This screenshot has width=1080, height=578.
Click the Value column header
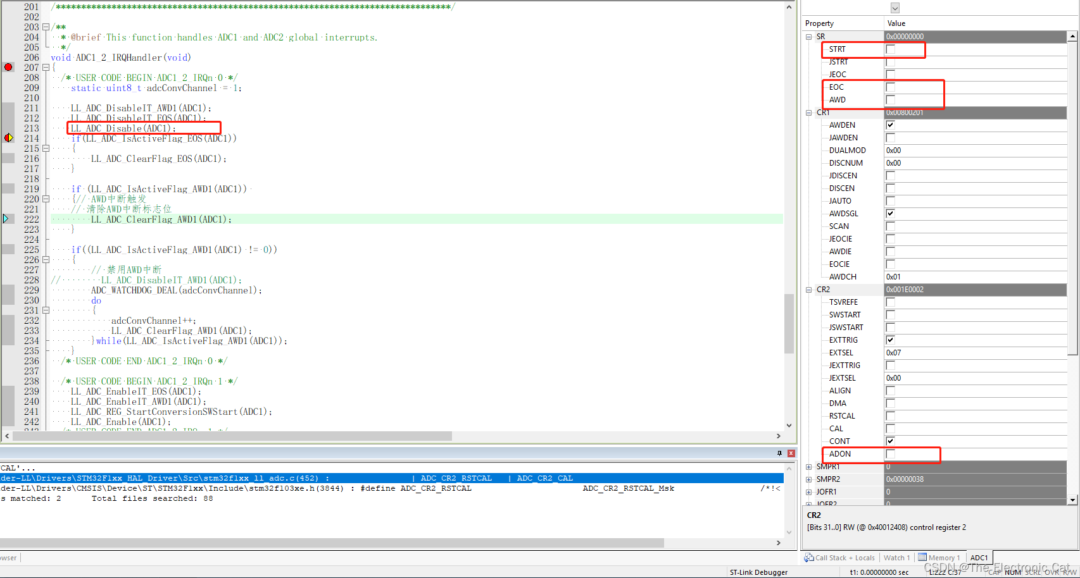point(980,23)
